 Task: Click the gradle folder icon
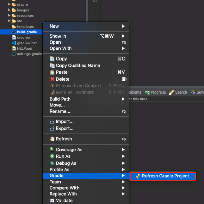click(x=14, y=5)
